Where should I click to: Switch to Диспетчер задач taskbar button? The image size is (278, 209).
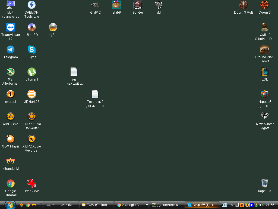[167, 205]
